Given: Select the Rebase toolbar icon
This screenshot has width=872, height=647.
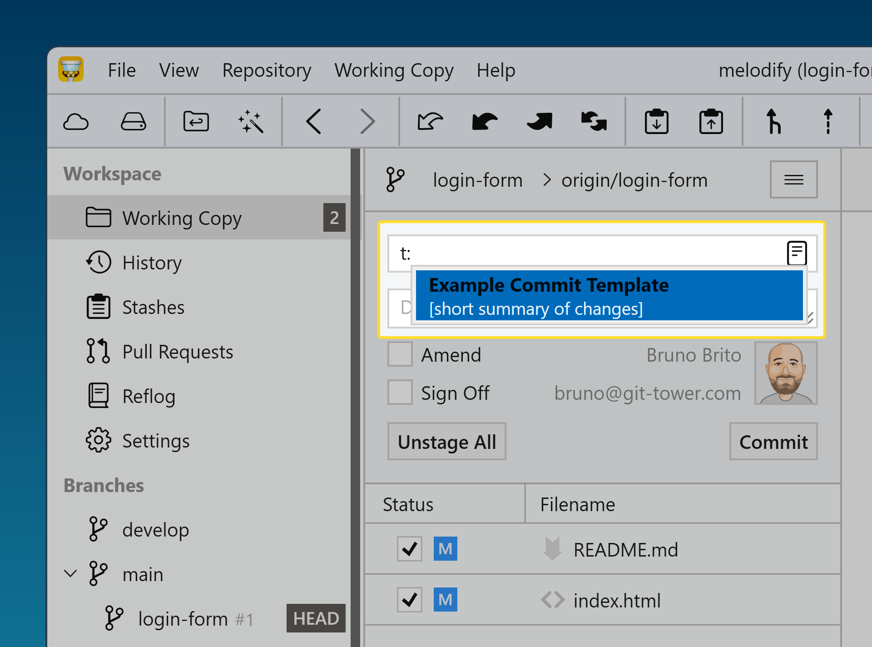Looking at the screenshot, I should [x=828, y=121].
